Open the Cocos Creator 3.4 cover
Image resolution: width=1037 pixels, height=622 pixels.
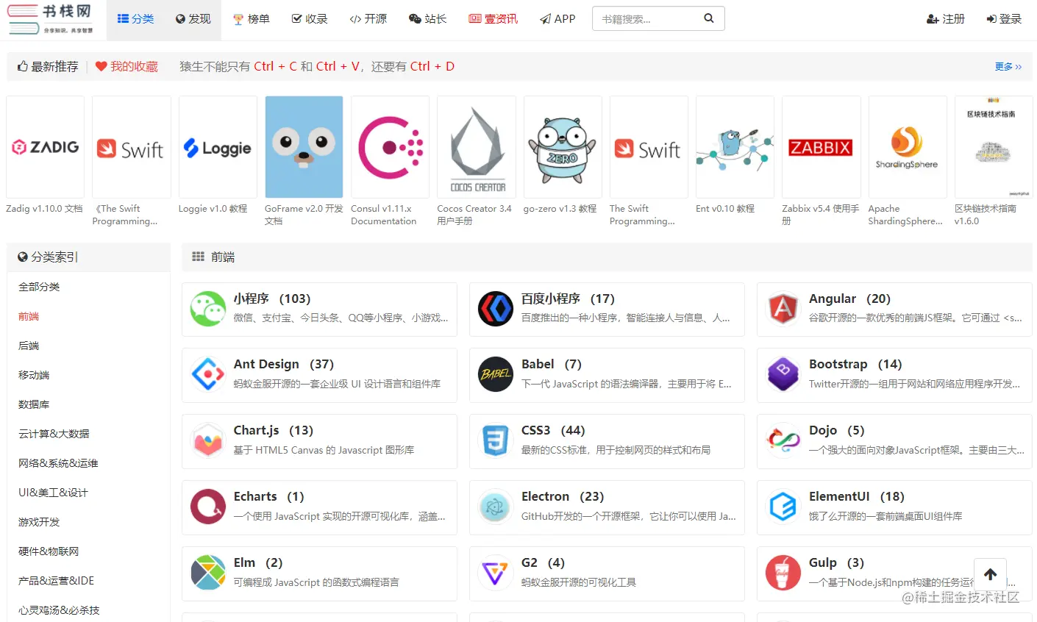[x=477, y=147]
